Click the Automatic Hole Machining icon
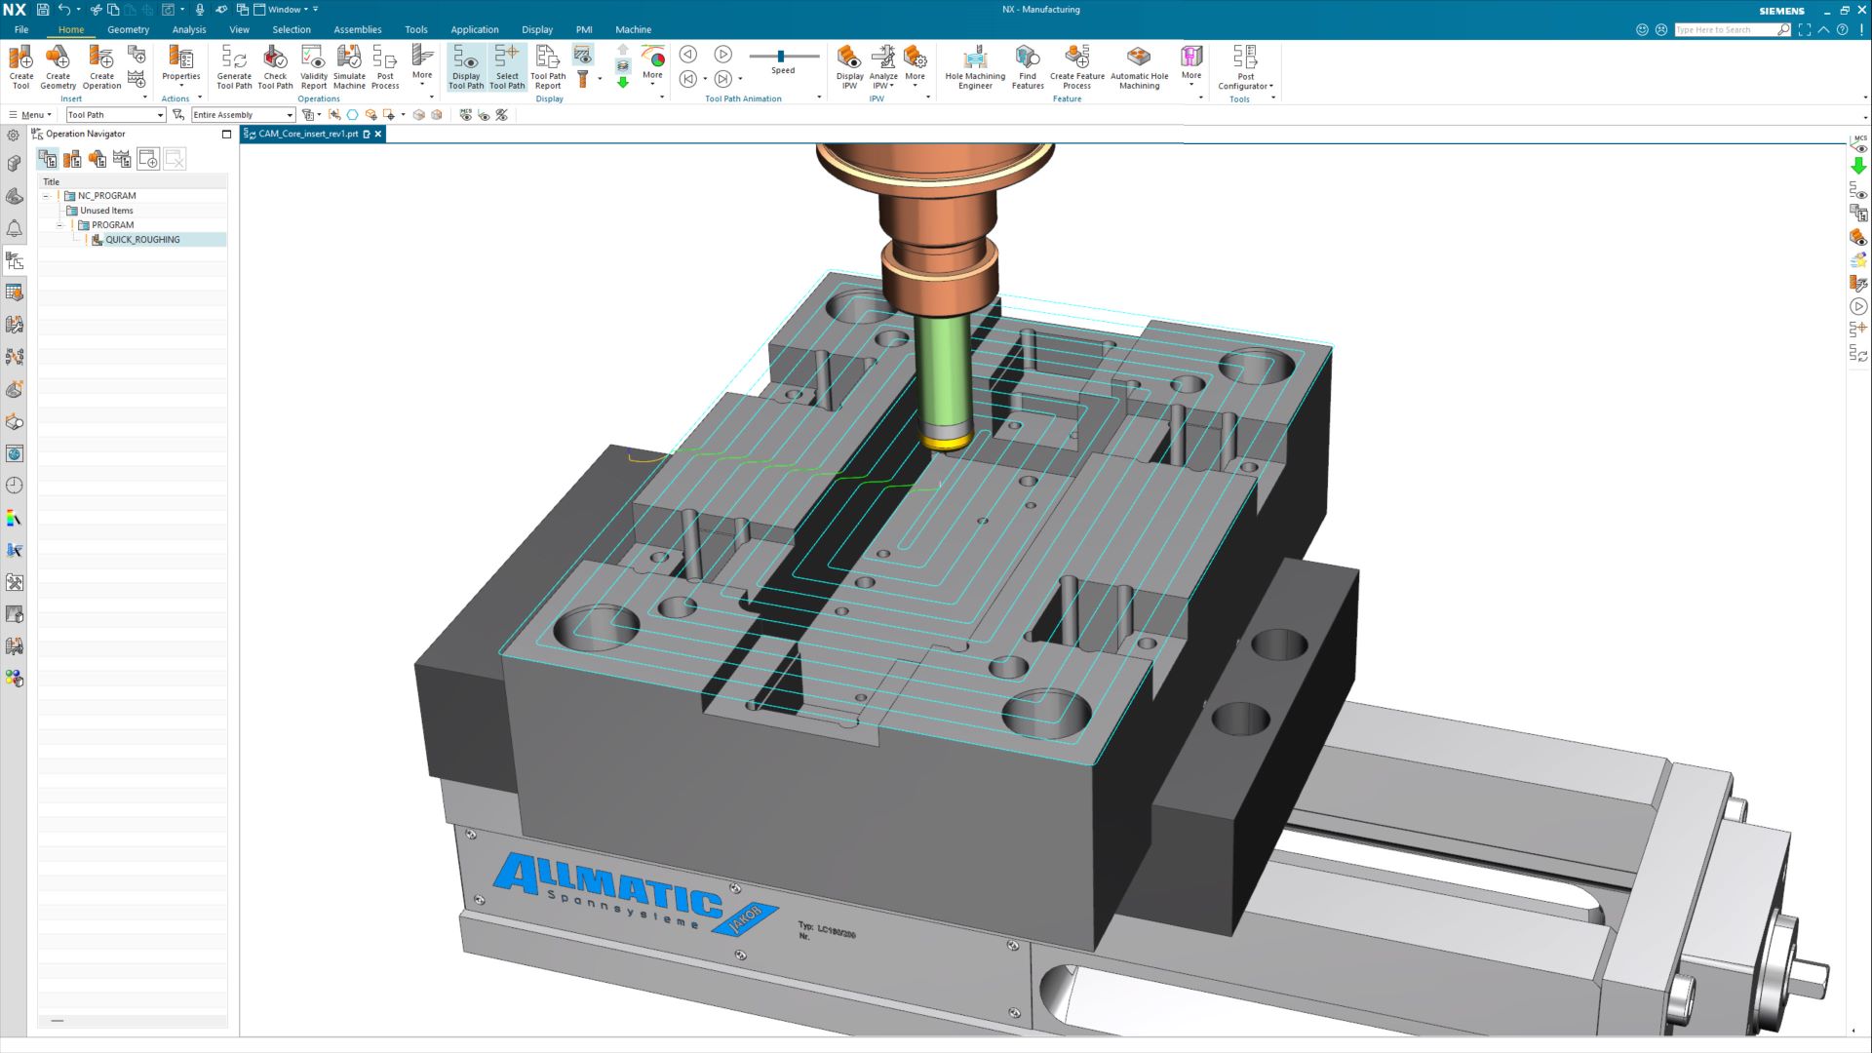 point(1139,65)
